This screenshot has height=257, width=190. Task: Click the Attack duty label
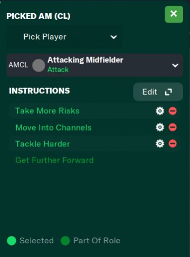pyautogui.click(x=58, y=70)
